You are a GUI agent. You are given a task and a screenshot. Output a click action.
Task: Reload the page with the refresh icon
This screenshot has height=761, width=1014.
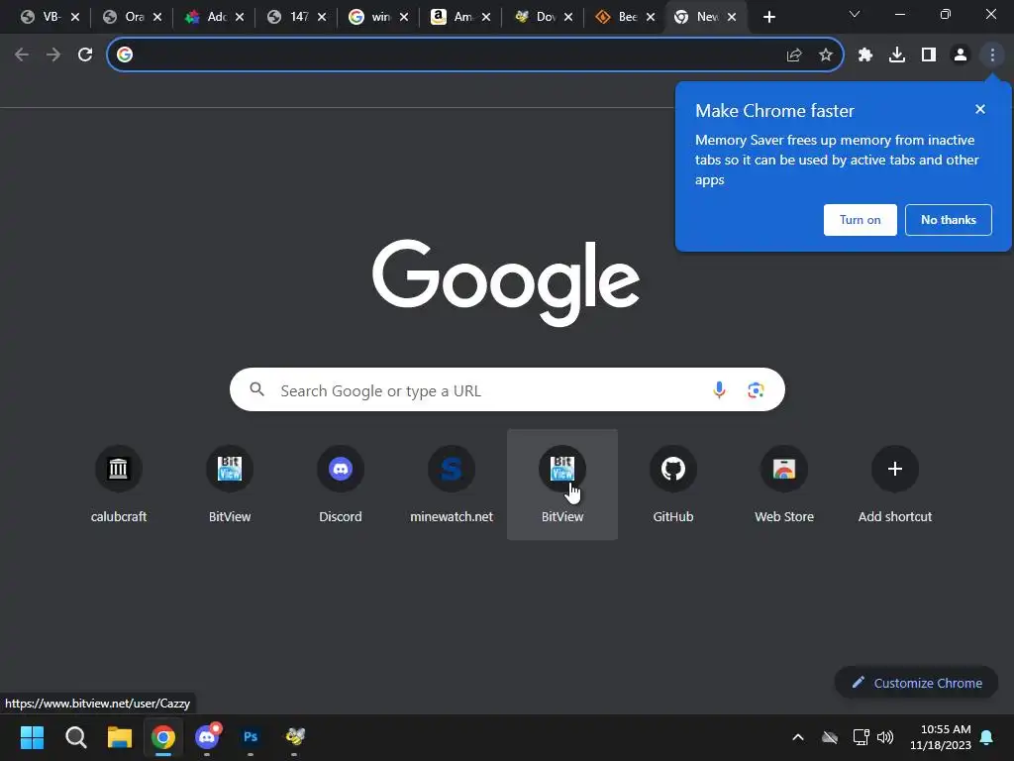coord(85,54)
